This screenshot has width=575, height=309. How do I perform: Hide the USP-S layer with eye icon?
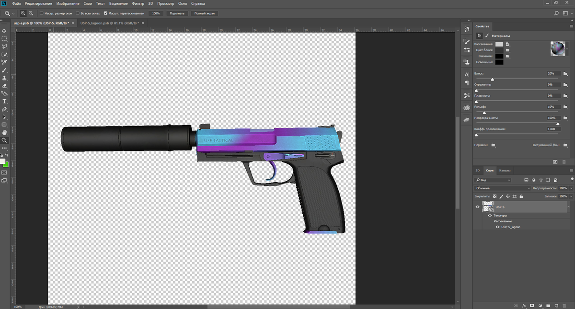click(x=477, y=207)
